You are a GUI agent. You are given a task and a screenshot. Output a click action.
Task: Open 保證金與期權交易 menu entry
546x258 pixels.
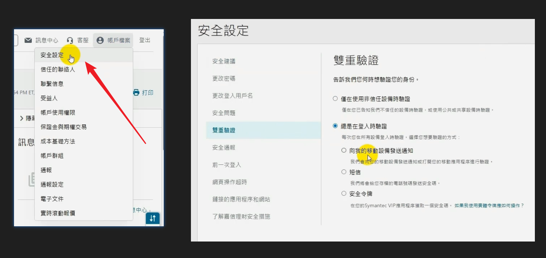(84, 127)
